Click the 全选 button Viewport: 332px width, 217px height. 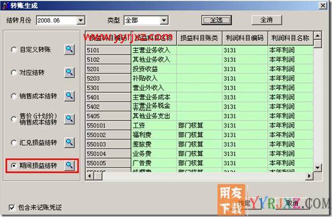(216, 20)
